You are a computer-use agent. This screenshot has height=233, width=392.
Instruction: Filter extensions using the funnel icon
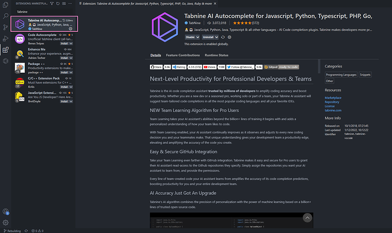point(51,3)
